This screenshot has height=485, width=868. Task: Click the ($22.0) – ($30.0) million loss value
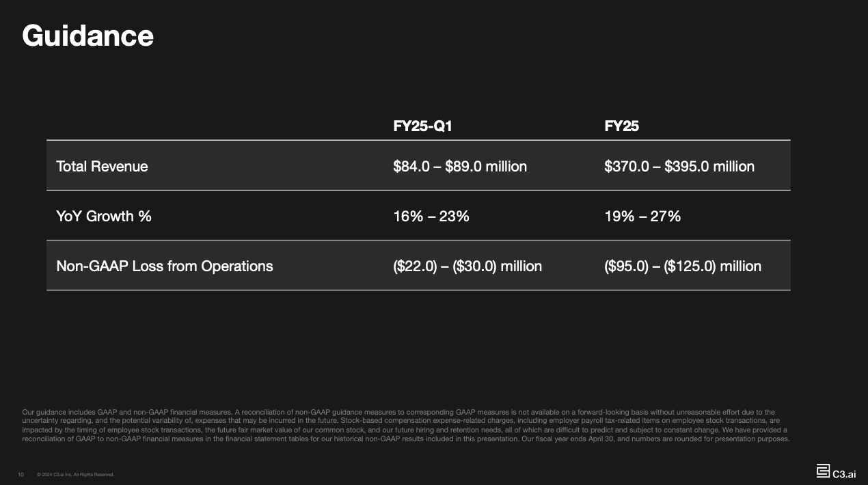pyautogui.click(x=467, y=266)
